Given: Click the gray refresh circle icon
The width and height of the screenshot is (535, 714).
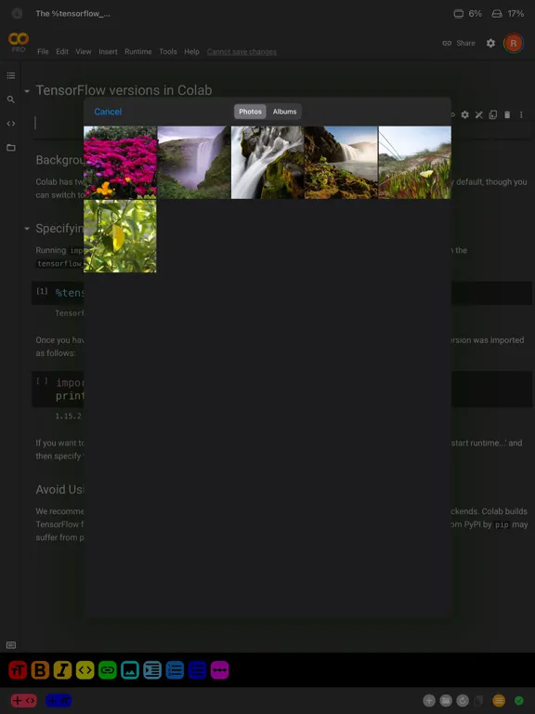Looking at the screenshot, I should (x=463, y=700).
